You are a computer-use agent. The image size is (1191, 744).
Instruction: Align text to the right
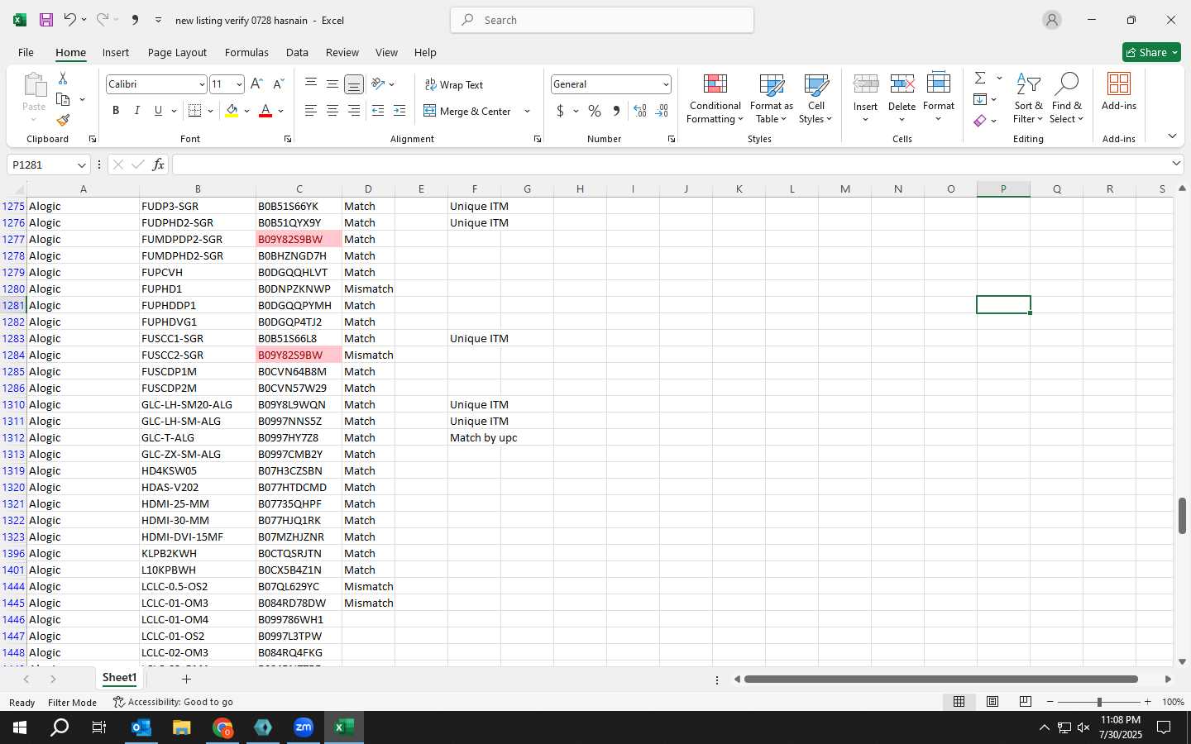pos(354,111)
